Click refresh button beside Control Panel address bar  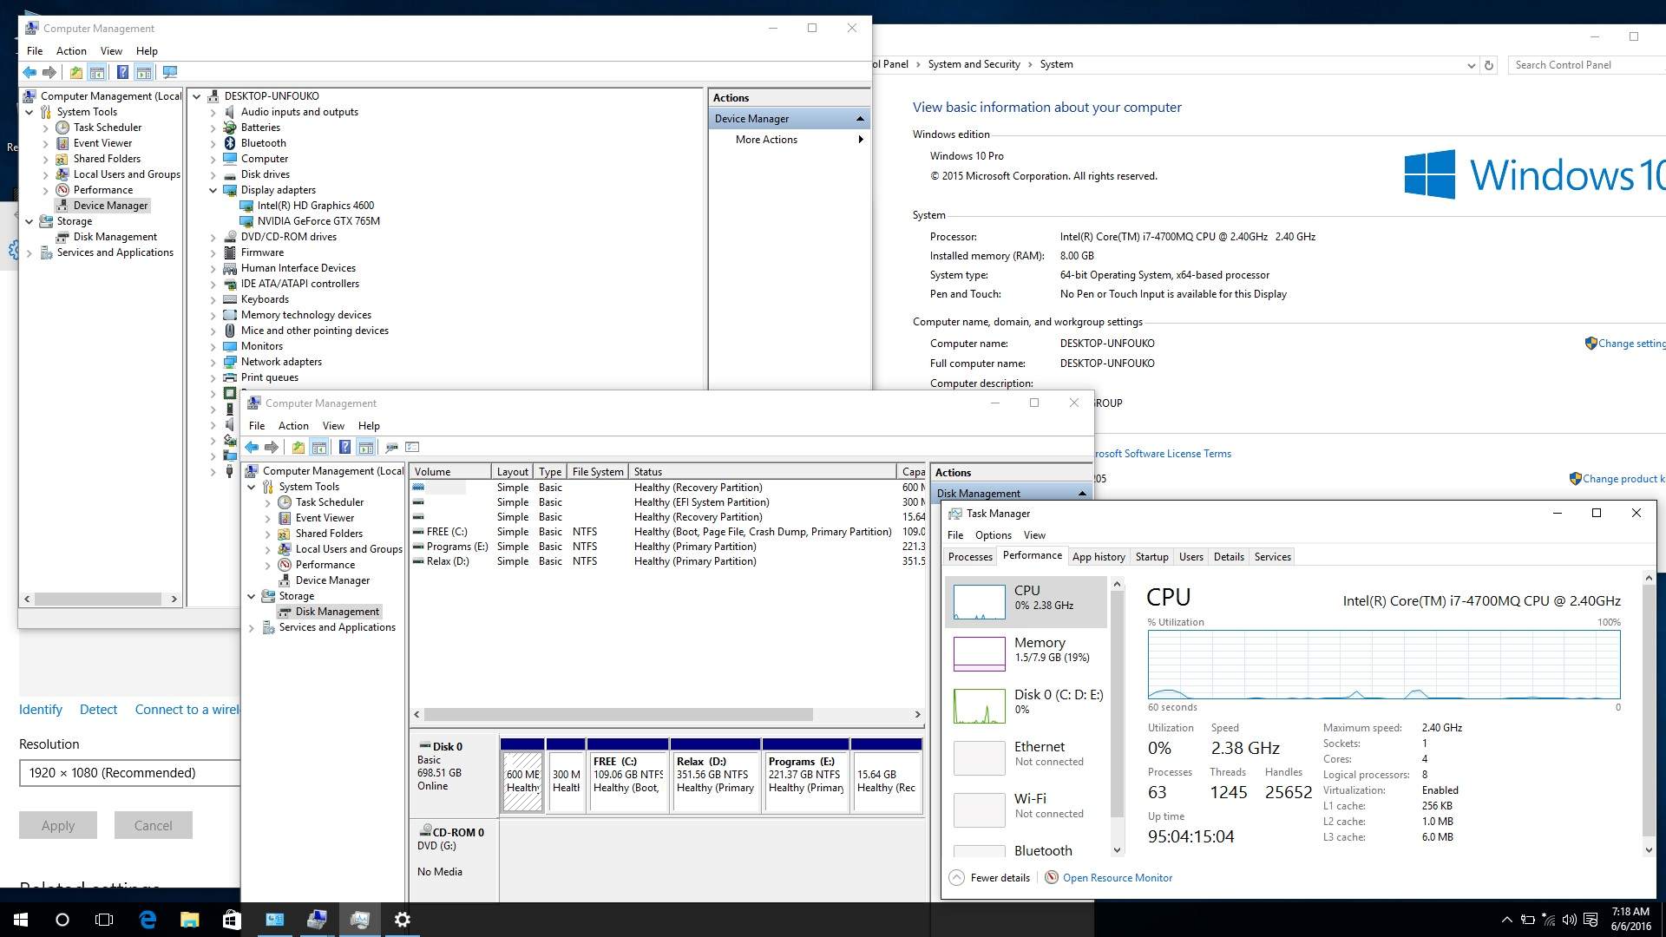point(1489,65)
